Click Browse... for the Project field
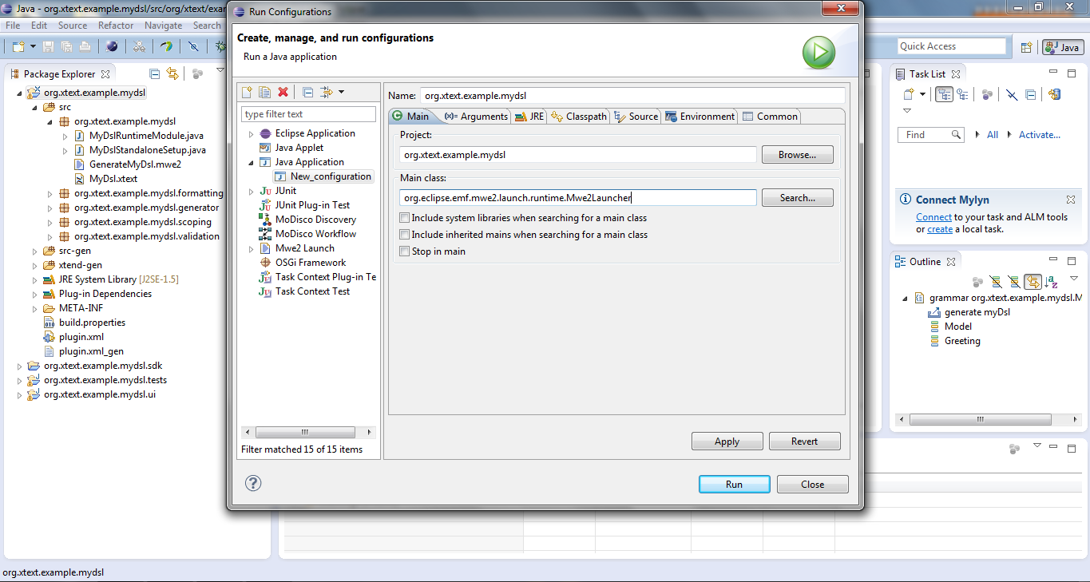This screenshot has width=1090, height=582. (x=797, y=154)
